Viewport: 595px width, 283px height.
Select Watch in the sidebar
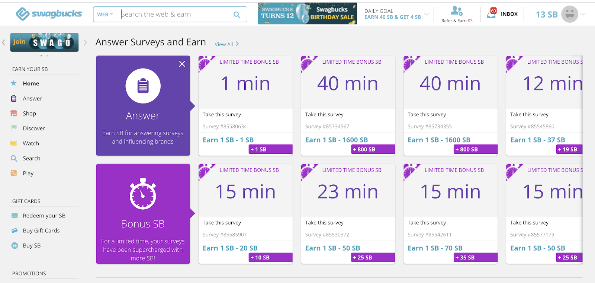pyautogui.click(x=31, y=143)
